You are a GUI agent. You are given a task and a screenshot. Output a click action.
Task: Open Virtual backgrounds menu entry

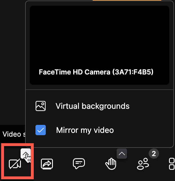pyautogui.click(x=100, y=106)
